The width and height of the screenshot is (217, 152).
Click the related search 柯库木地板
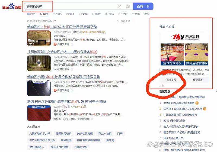click(81, 147)
